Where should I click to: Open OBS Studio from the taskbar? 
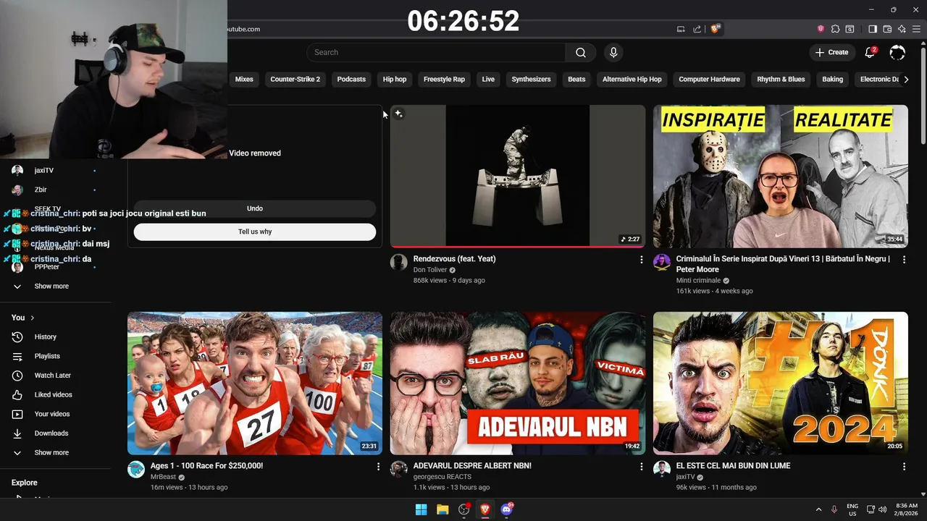464,509
